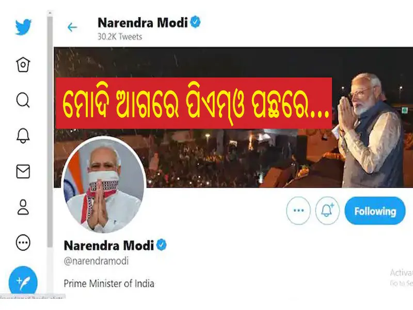
Task: Click the 30.2K Tweets count text
Action: click(x=120, y=37)
